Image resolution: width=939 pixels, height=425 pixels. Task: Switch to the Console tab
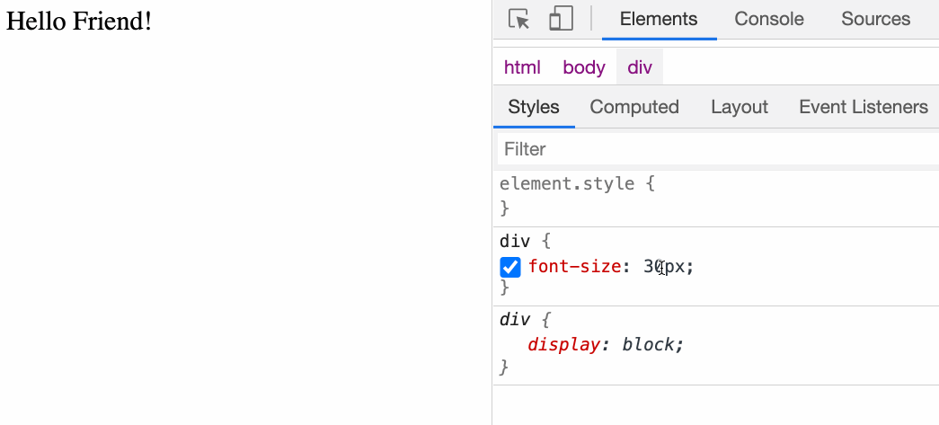(x=769, y=19)
